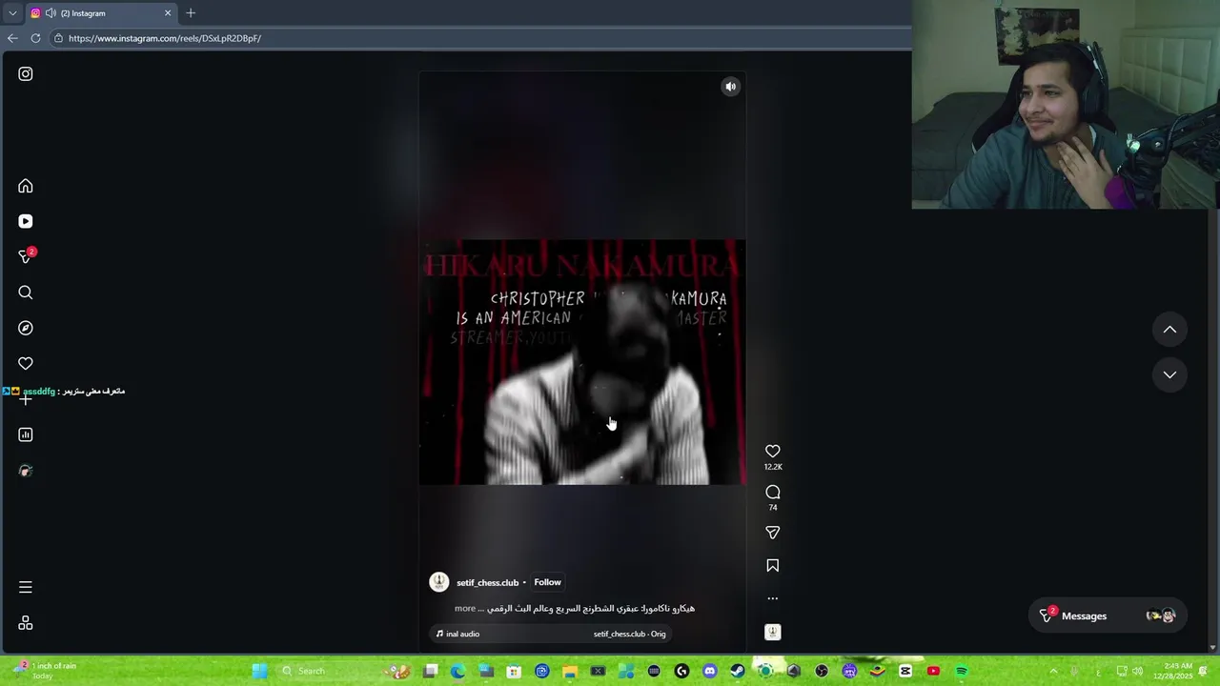Open Search in Instagram sidebar
Image resolution: width=1220 pixels, height=686 pixels.
(26, 293)
